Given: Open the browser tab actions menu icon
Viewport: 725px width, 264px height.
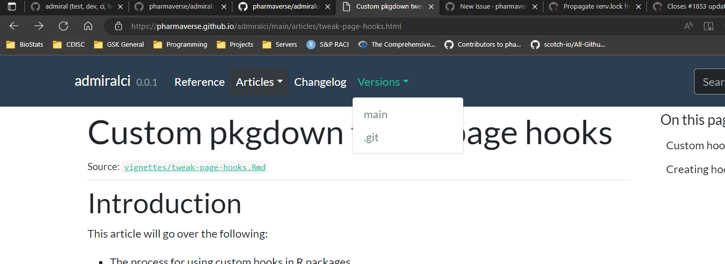Looking at the screenshot, I should [x=12, y=7].
